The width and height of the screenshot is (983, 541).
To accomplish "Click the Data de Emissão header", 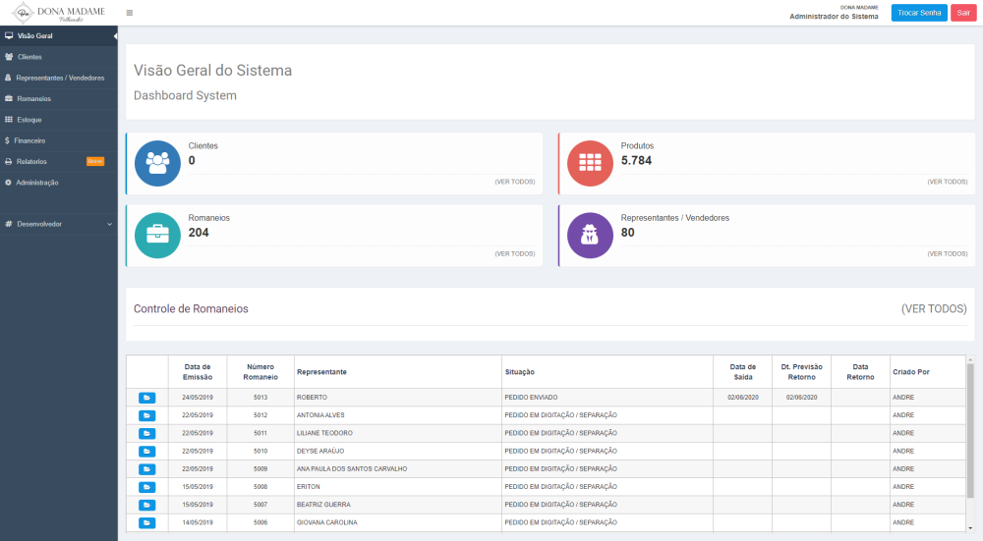I will tap(198, 372).
